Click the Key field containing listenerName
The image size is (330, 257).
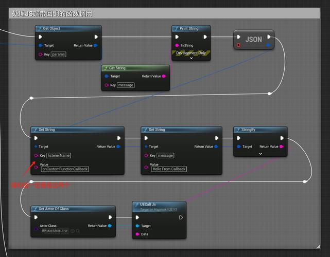pos(59,155)
